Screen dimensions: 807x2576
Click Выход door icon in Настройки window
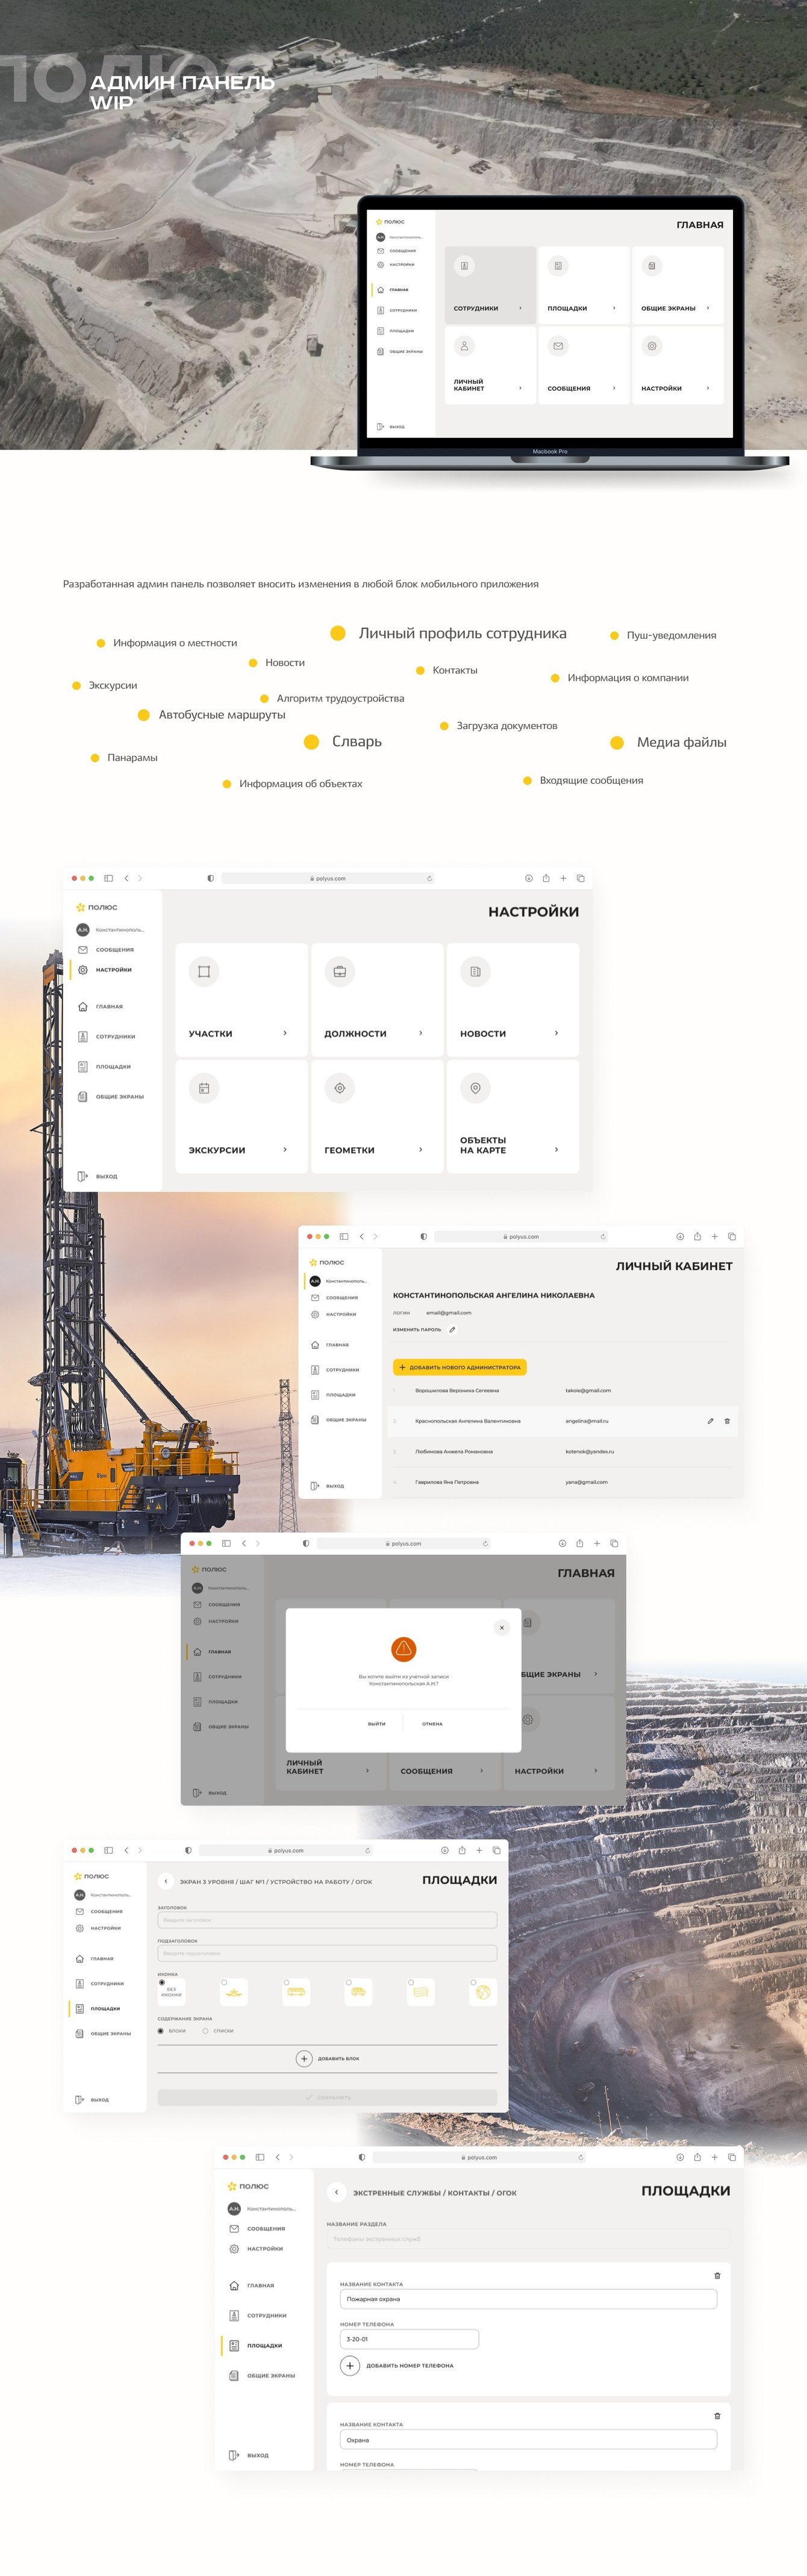click(83, 1176)
